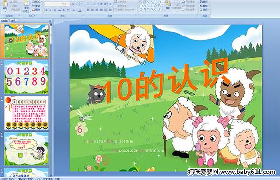Decrease font size with Shrink Font
This screenshot has width=280, height=180.
click(77, 4)
